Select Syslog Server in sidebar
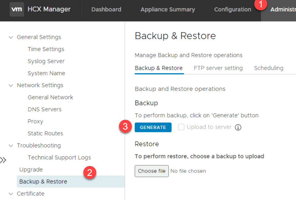This screenshot has height=200, width=296. tap(46, 61)
